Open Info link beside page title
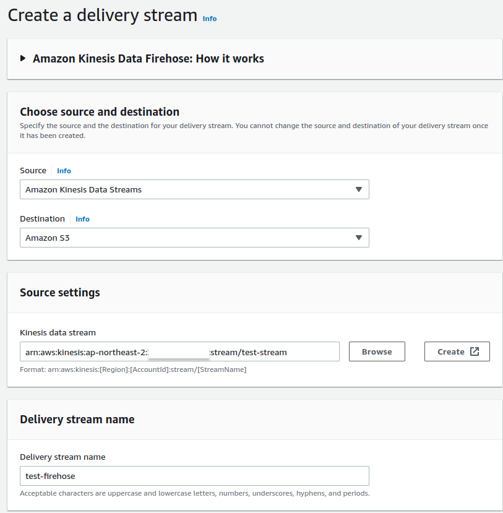The image size is (503, 513). 210,19
